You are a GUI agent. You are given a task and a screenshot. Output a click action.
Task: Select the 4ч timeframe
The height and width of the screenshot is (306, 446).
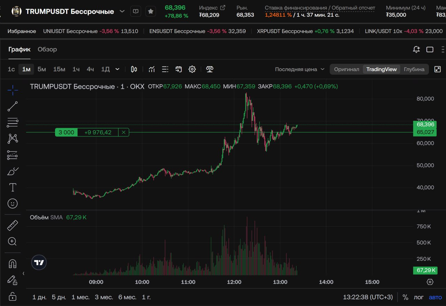[90, 69]
